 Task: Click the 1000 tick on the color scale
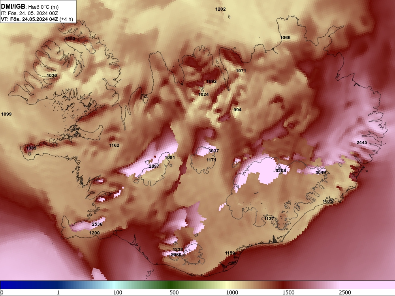232,292
